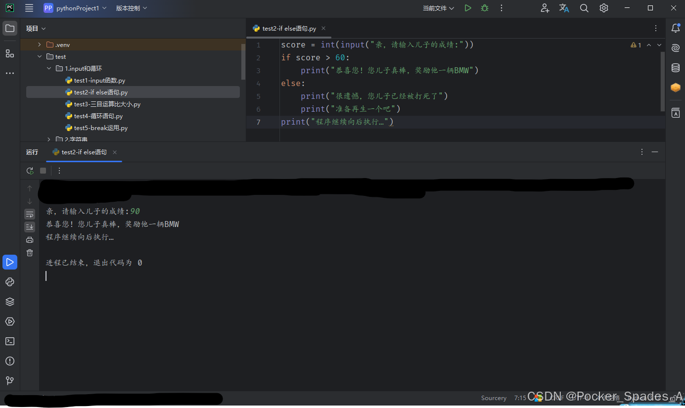Open the Problems tool window

(x=9, y=361)
